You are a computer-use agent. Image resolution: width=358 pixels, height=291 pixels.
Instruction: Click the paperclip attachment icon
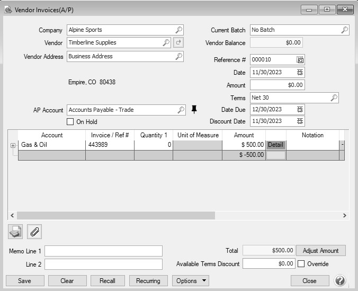(x=34, y=232)
